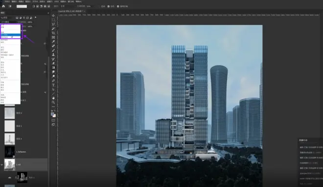
Task: Choose 明度 (Luminosity) blend mode
Action: (x=10, y=103)
